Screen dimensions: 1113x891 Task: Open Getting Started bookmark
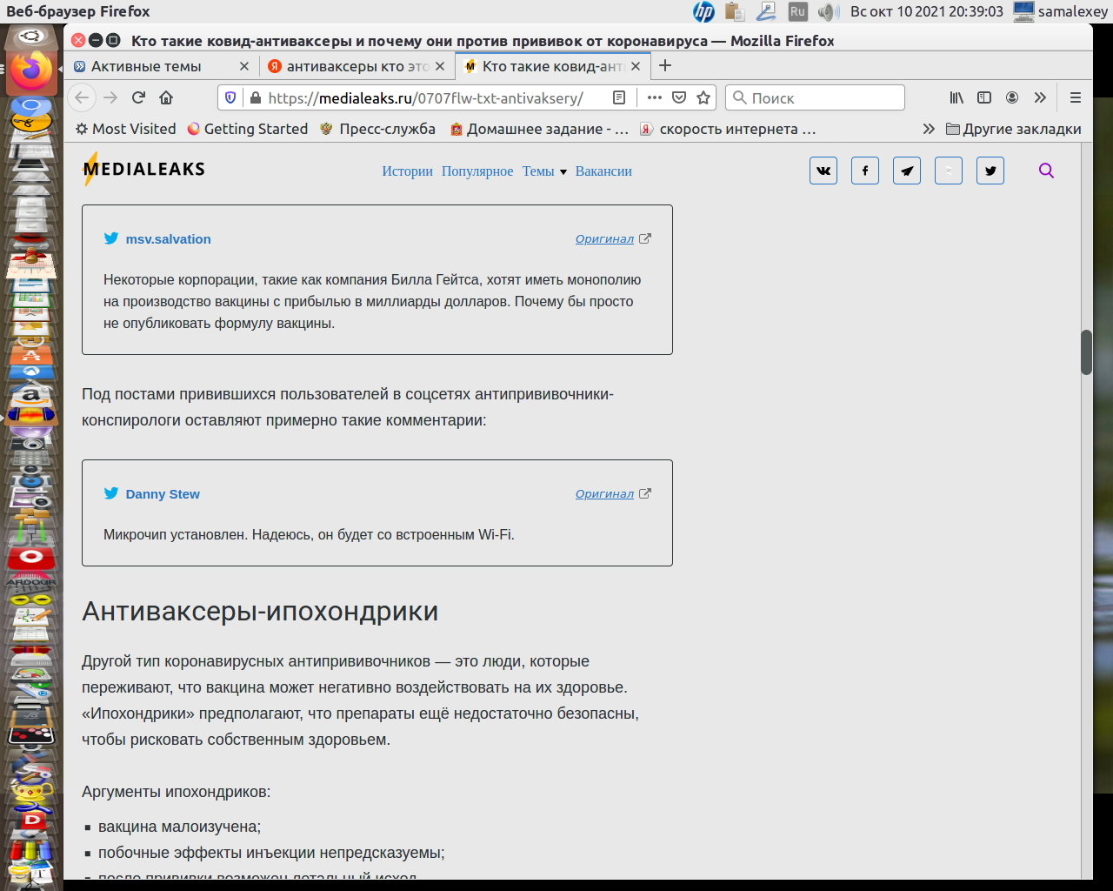pyautogui.click(x=248, y=129)
